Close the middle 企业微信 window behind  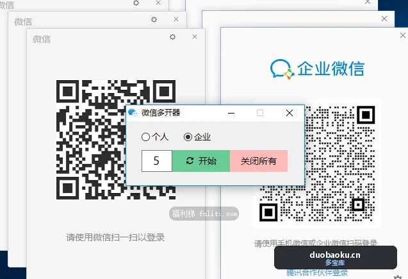384,19
